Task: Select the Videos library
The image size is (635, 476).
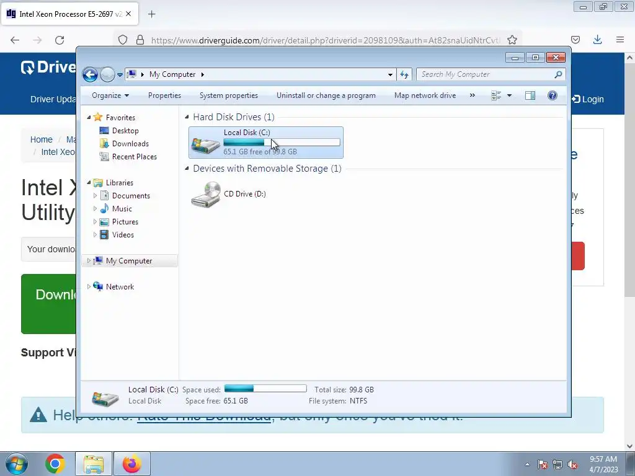Action: point(123,235)
